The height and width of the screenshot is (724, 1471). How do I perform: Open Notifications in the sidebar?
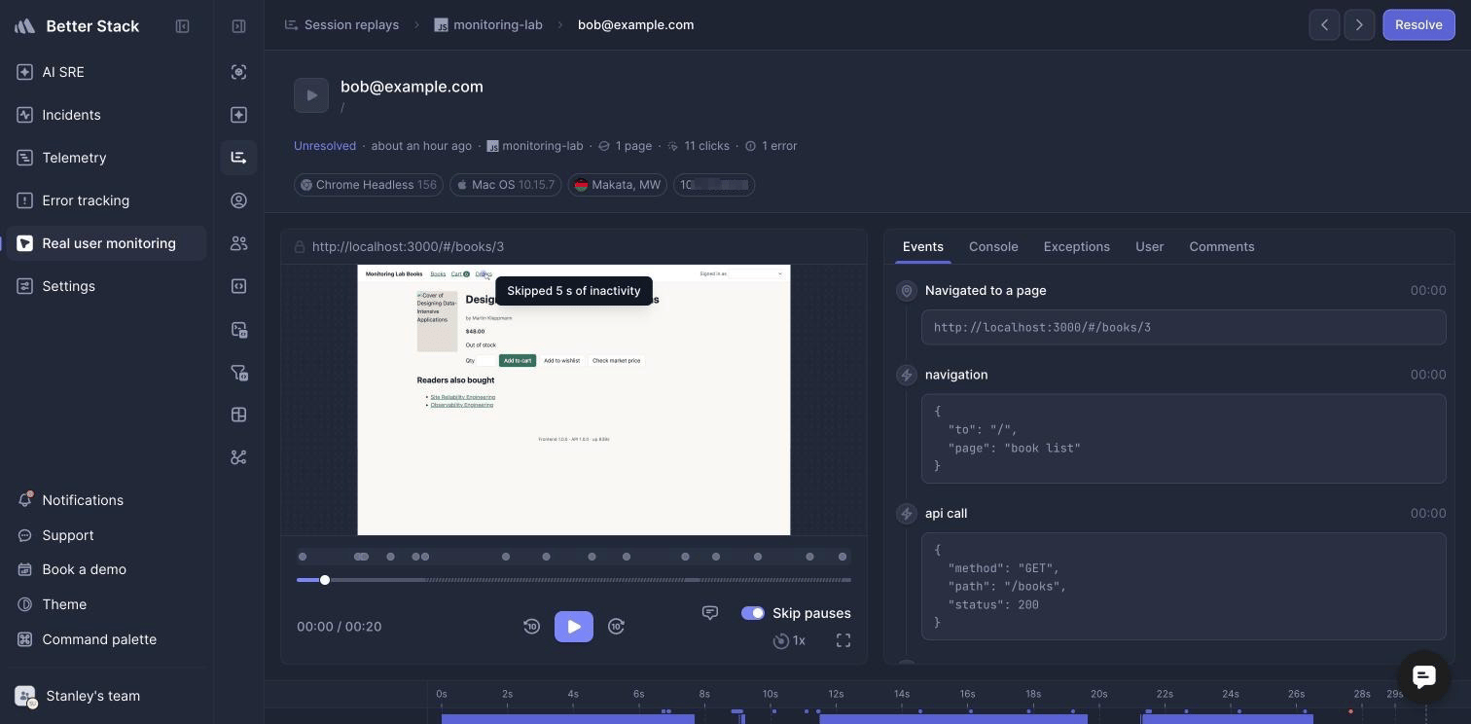click(x=106, y=500)
